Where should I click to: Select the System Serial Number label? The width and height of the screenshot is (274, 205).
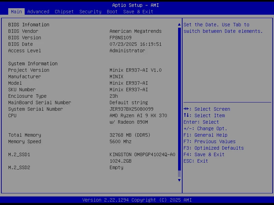tap(36, 109)
